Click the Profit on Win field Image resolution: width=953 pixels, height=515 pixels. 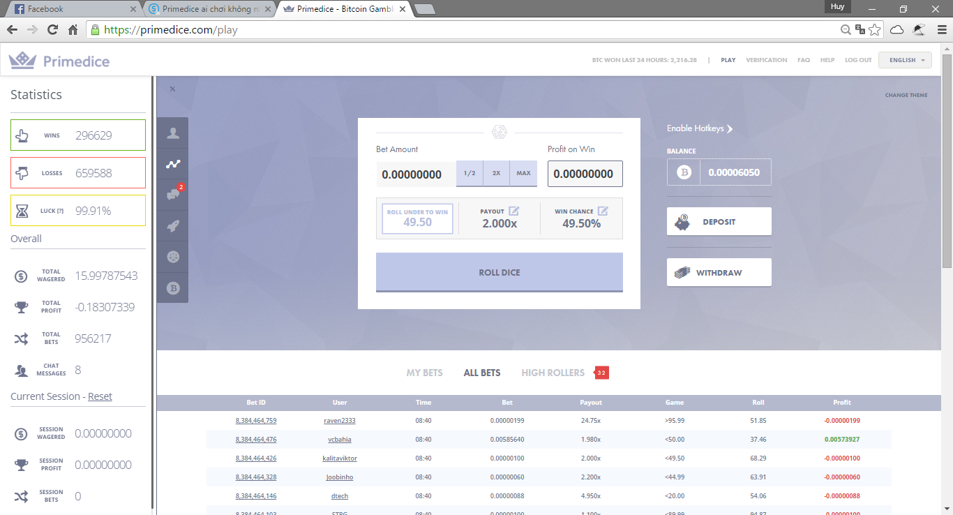click(x=585, y=174)
